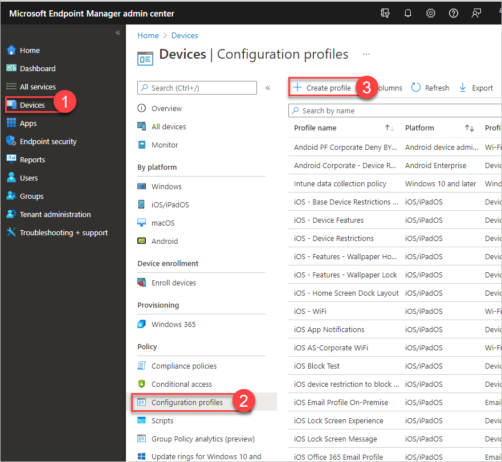Open the notifications bell
Image resolution: width=502 pixels, height=462 pixels.
point(407,13)
